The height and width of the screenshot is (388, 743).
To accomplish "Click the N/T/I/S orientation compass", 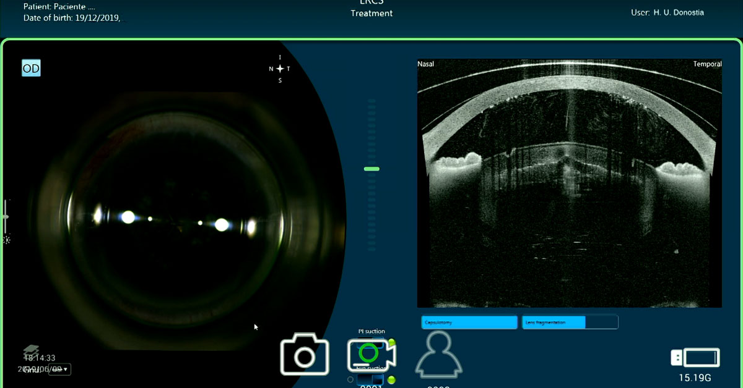I will [280, 69].
